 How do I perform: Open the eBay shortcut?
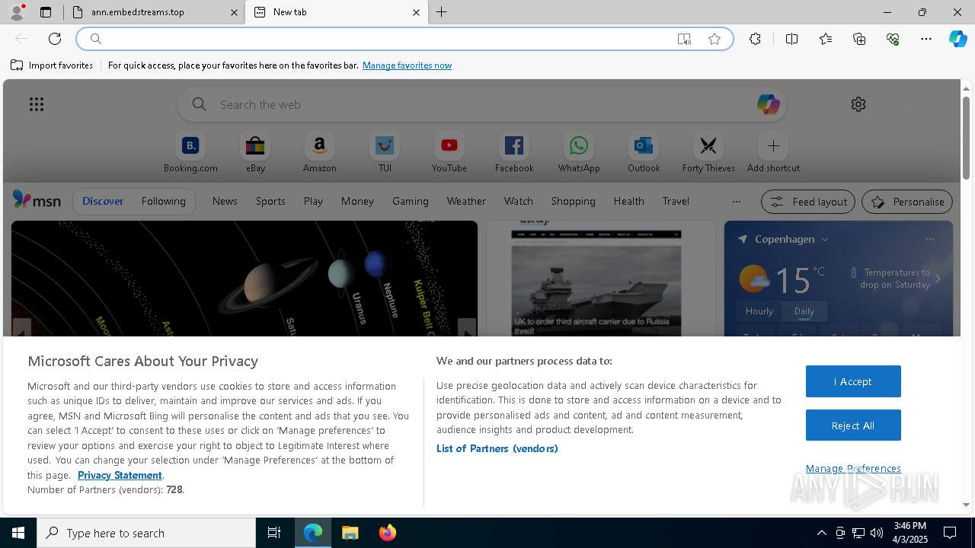[x=255, y=153]
